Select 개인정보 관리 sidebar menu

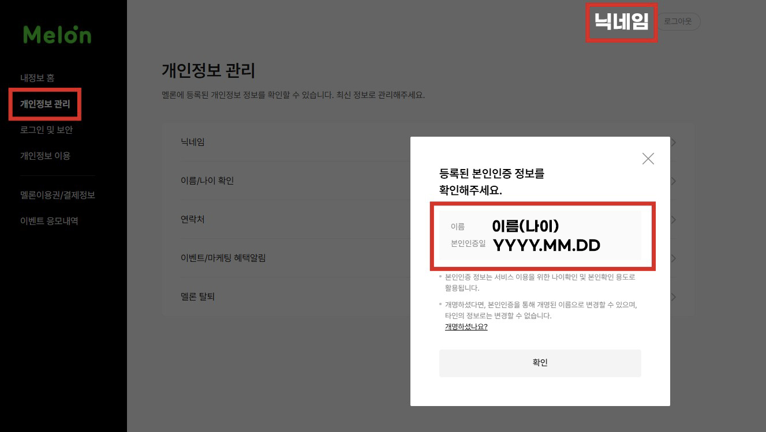[45, 104]
